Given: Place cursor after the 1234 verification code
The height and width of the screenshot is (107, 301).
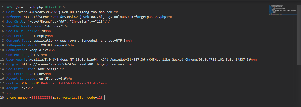Looking at the screenshot, I should pyautogui.click(x=105, y=97).
